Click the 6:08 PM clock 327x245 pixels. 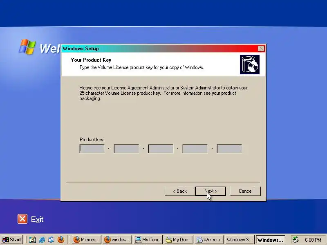(x=313, y=240)
